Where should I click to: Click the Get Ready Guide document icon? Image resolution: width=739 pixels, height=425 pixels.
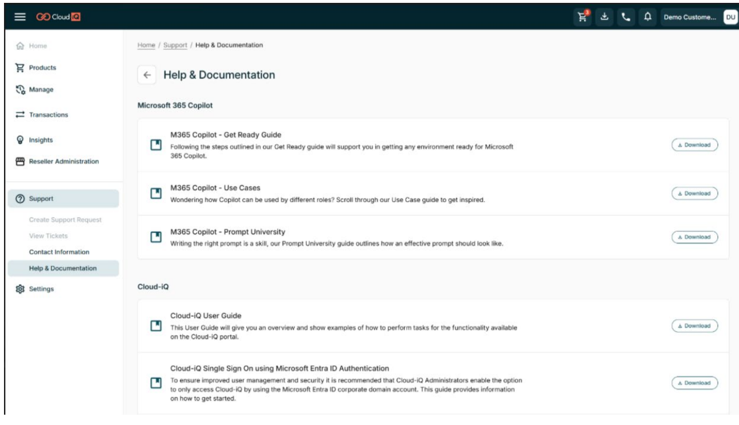(155, 145)
